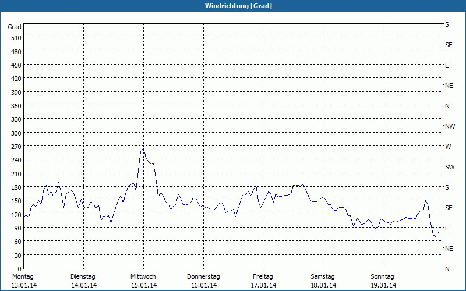Click the Sonntag day label

pyautogui.click(x=383, y=276)
